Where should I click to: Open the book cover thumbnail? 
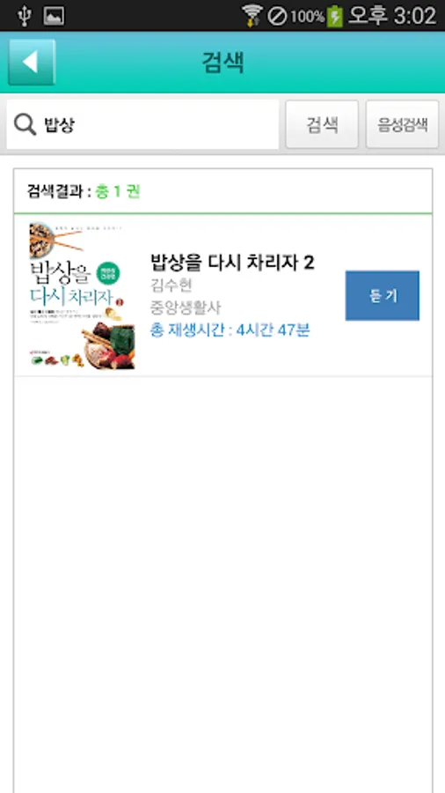click(x=83, y=296)
